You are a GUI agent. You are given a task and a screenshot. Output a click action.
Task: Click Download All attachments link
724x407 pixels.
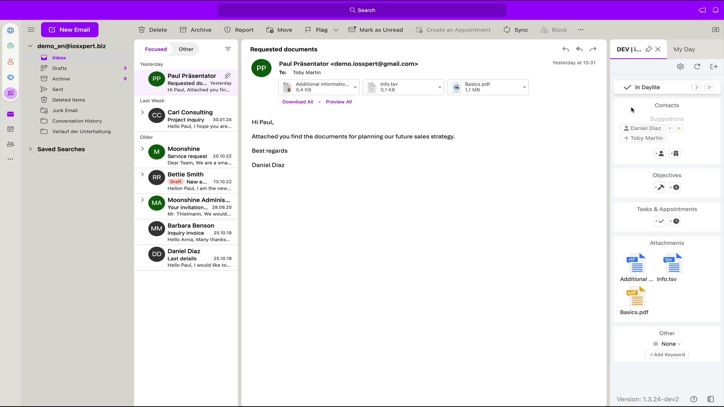[298, 102]
